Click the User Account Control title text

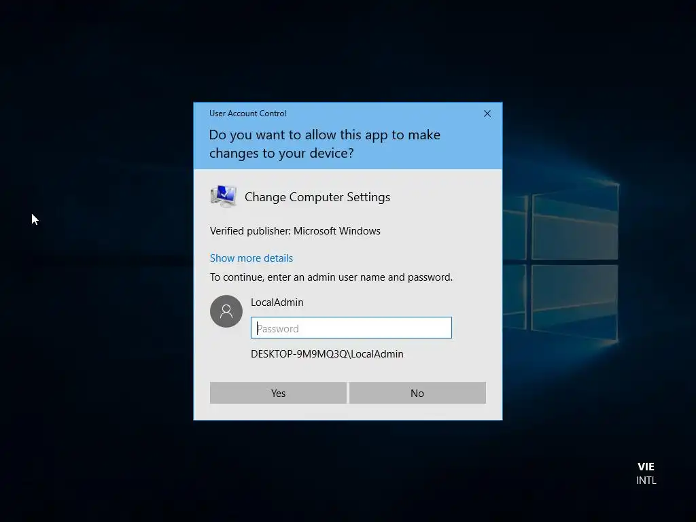(247, 114)
